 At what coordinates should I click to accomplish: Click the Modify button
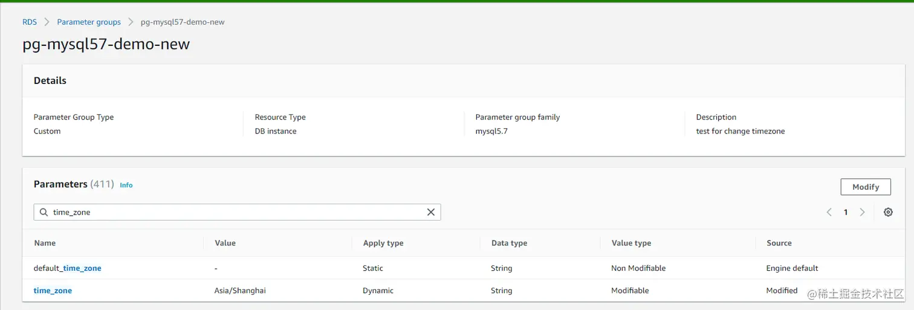click(x=866, y=187)
